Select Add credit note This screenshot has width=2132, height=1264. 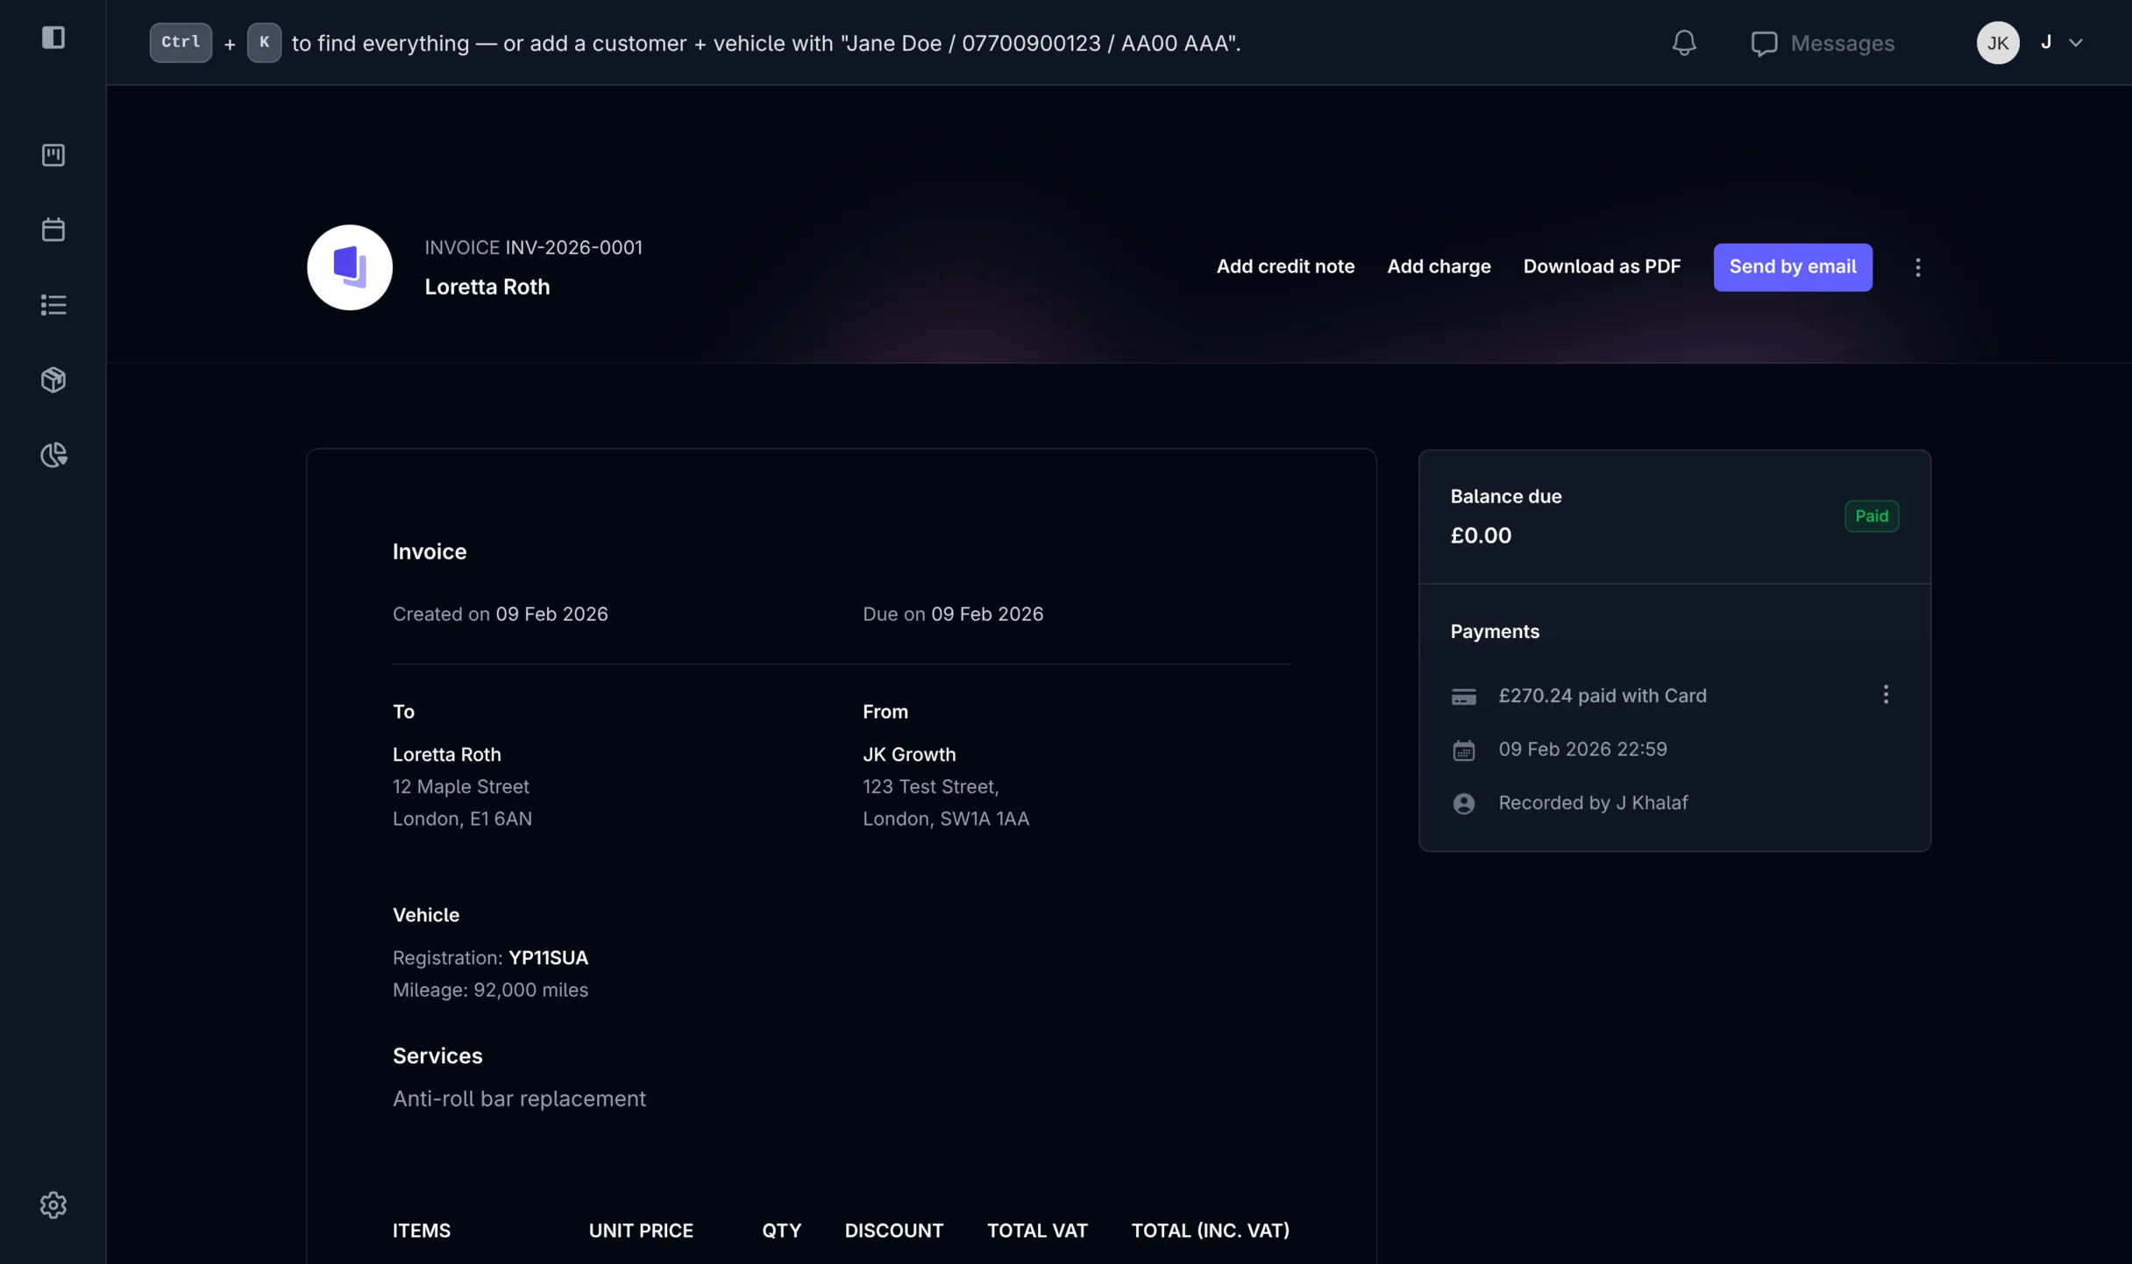pyautogui.click(x=1285, y=266)
